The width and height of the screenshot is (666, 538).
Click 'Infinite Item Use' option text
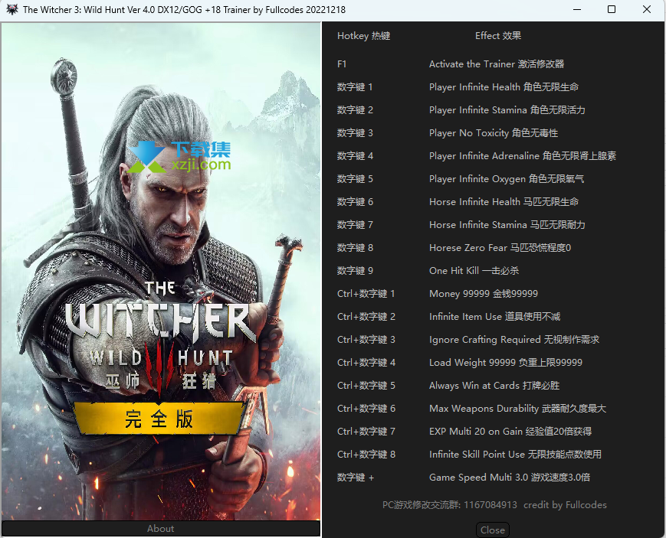495,317
